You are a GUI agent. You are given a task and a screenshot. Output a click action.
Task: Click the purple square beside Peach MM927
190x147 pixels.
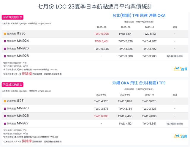(x=5, y=124)
